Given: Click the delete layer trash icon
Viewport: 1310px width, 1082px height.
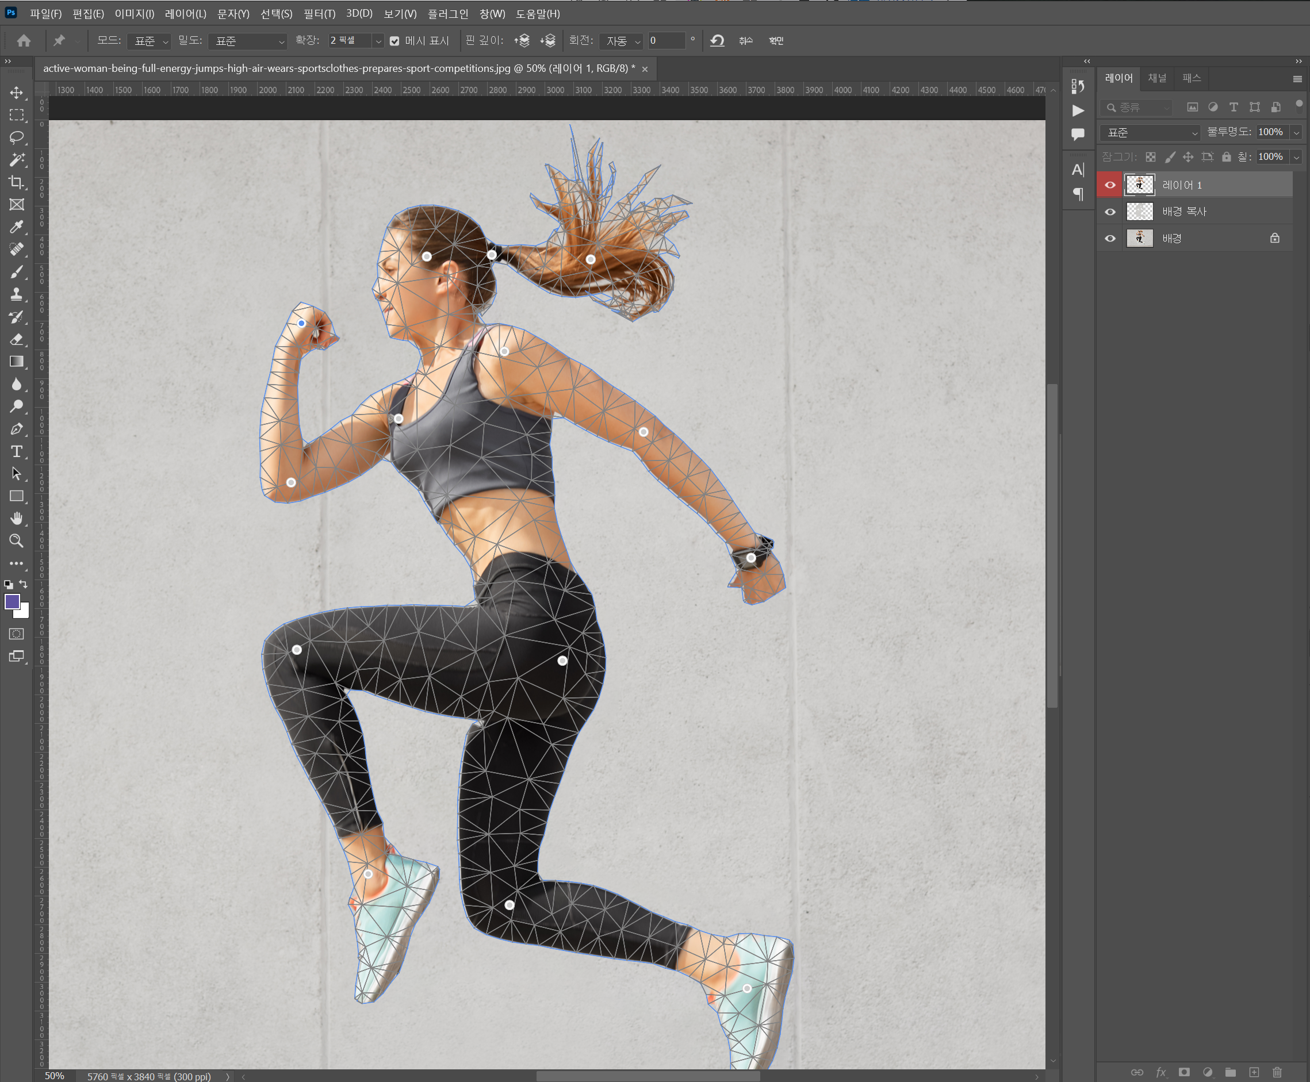Looking at the screenshot, I should point(1277,1072).
